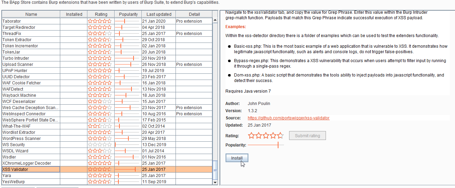Click the version value 1.3.2

[x=253, y=111]
